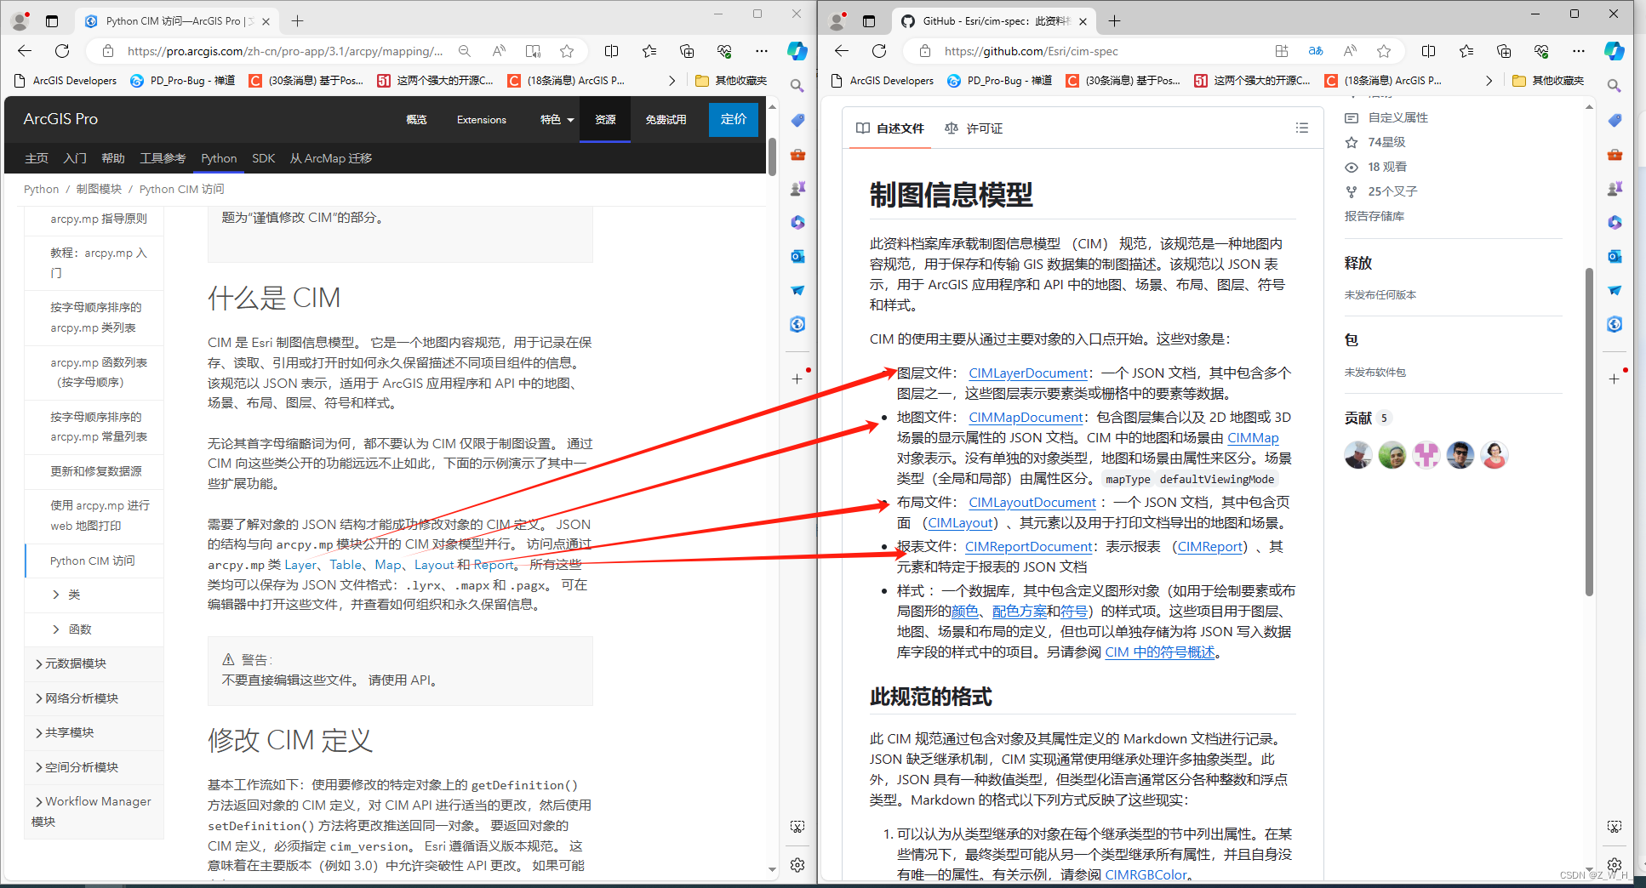Expand the 类 tree node

pos(56,595)
